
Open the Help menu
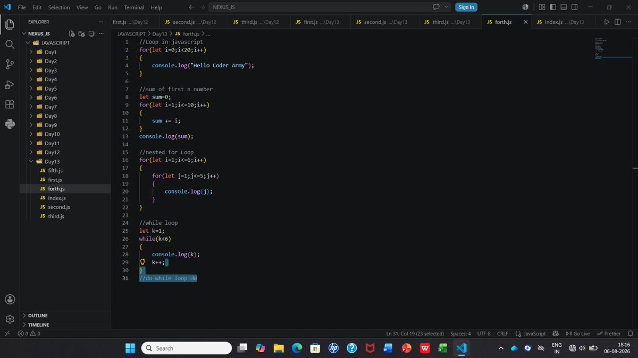click(x=156, y=7)
